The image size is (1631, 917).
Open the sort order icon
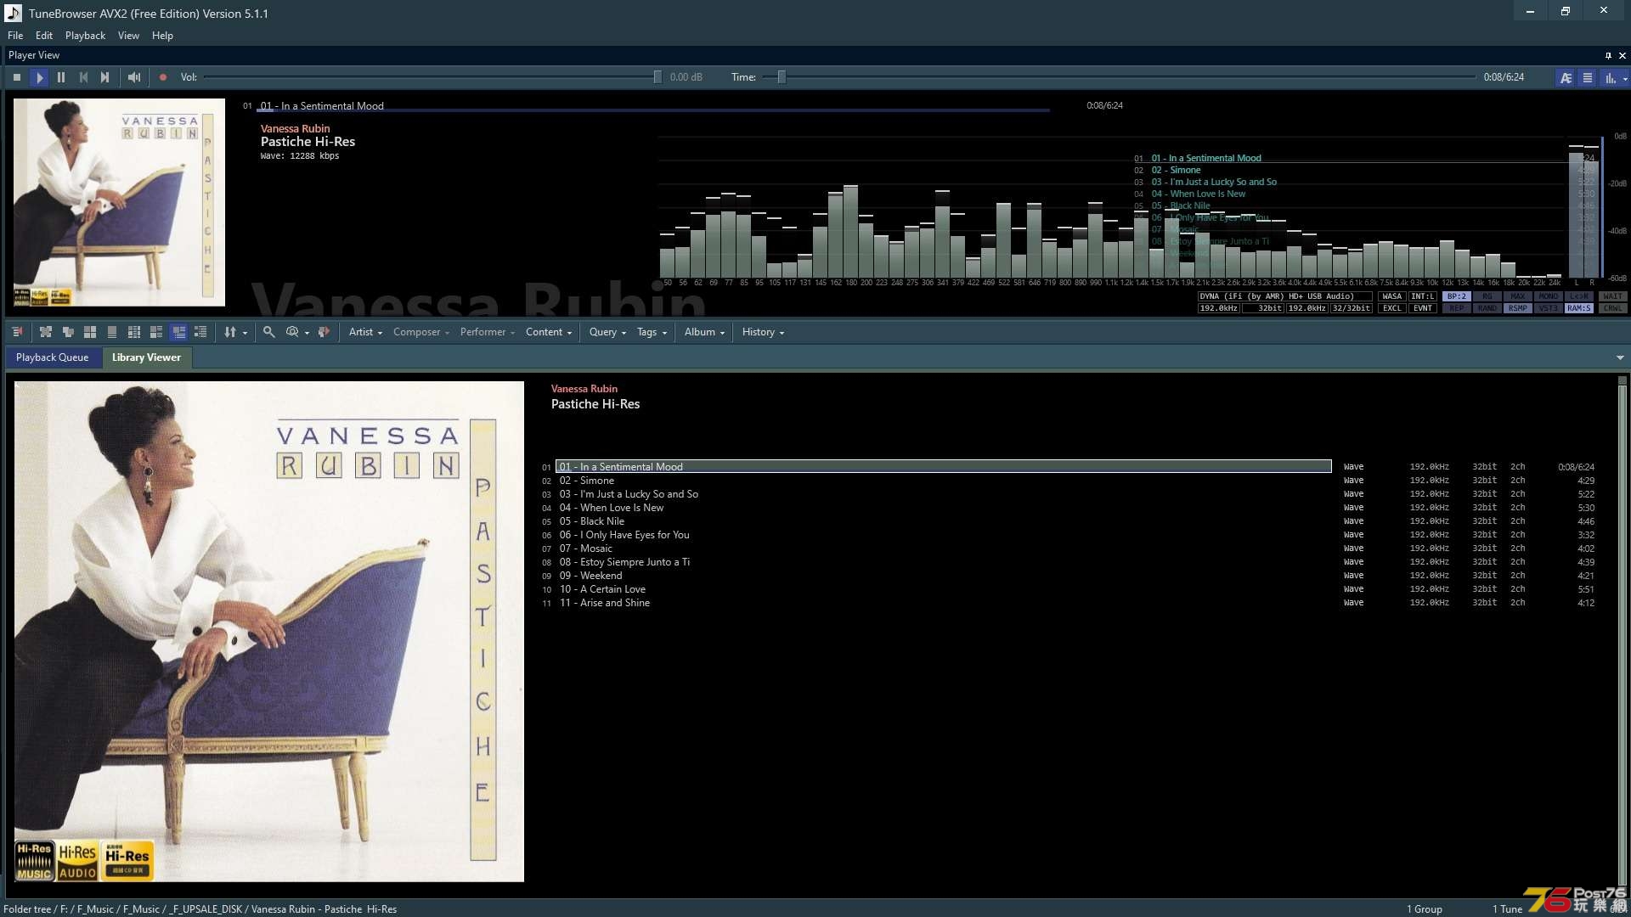(x=230, y=332)
